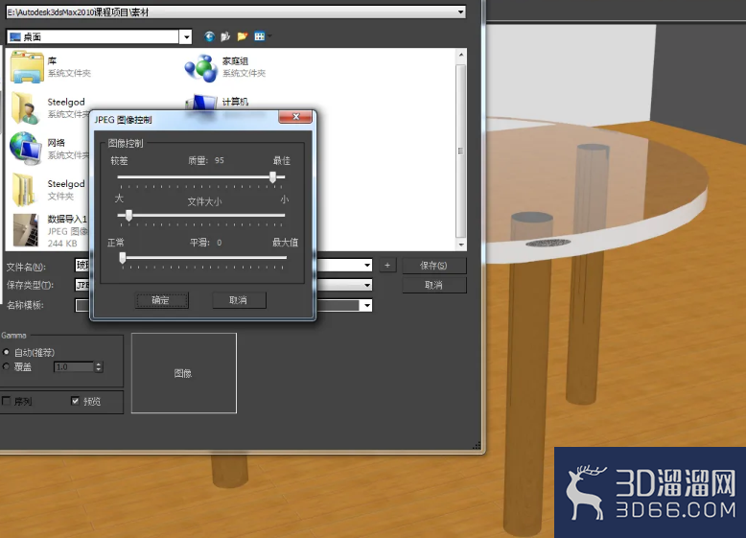Enable the 序列 sequence checkbox
This screenshot has height=538, width=746.
pyautogui.click(x=6, y=401)
